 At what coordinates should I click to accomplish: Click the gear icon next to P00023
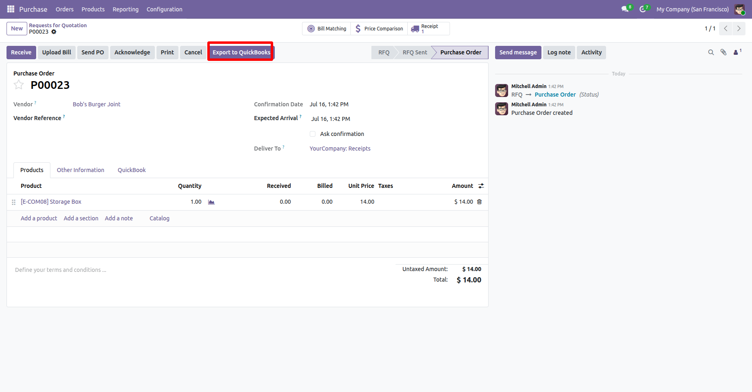tap(54, 32)
